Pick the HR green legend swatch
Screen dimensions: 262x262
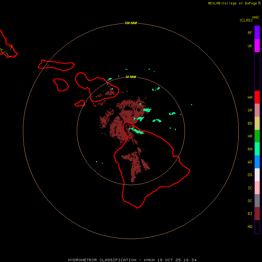(x=257, y=136)
